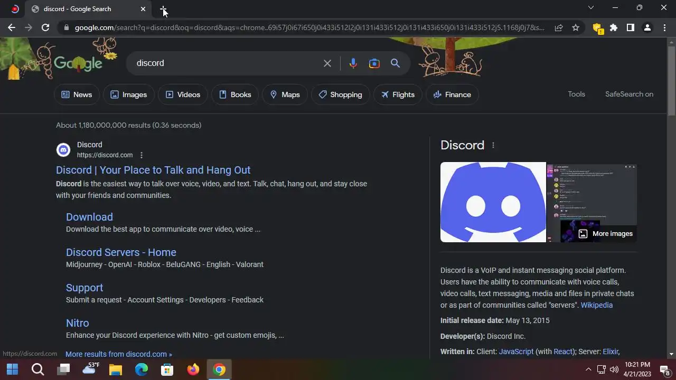The width and height of the screenshot is (676, 380).
Task: Open Chrome's three-dot menu
Action: [664, 27]
